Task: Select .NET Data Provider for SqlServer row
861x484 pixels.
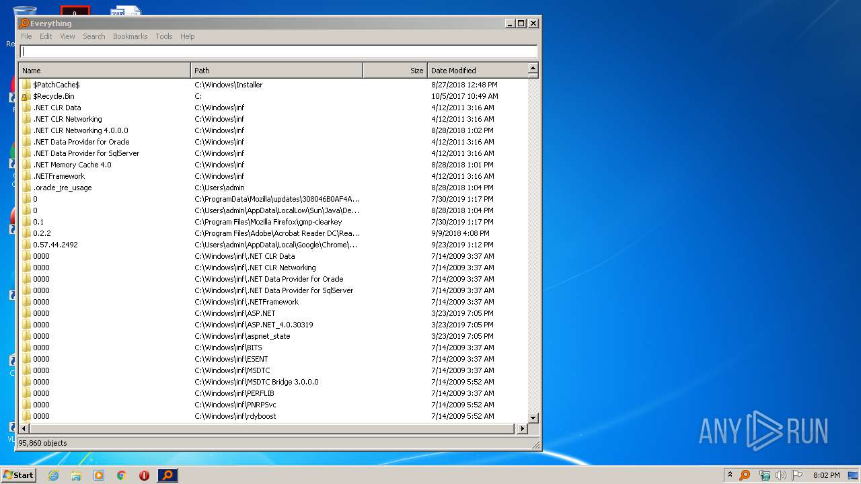Action: point(274,153)
